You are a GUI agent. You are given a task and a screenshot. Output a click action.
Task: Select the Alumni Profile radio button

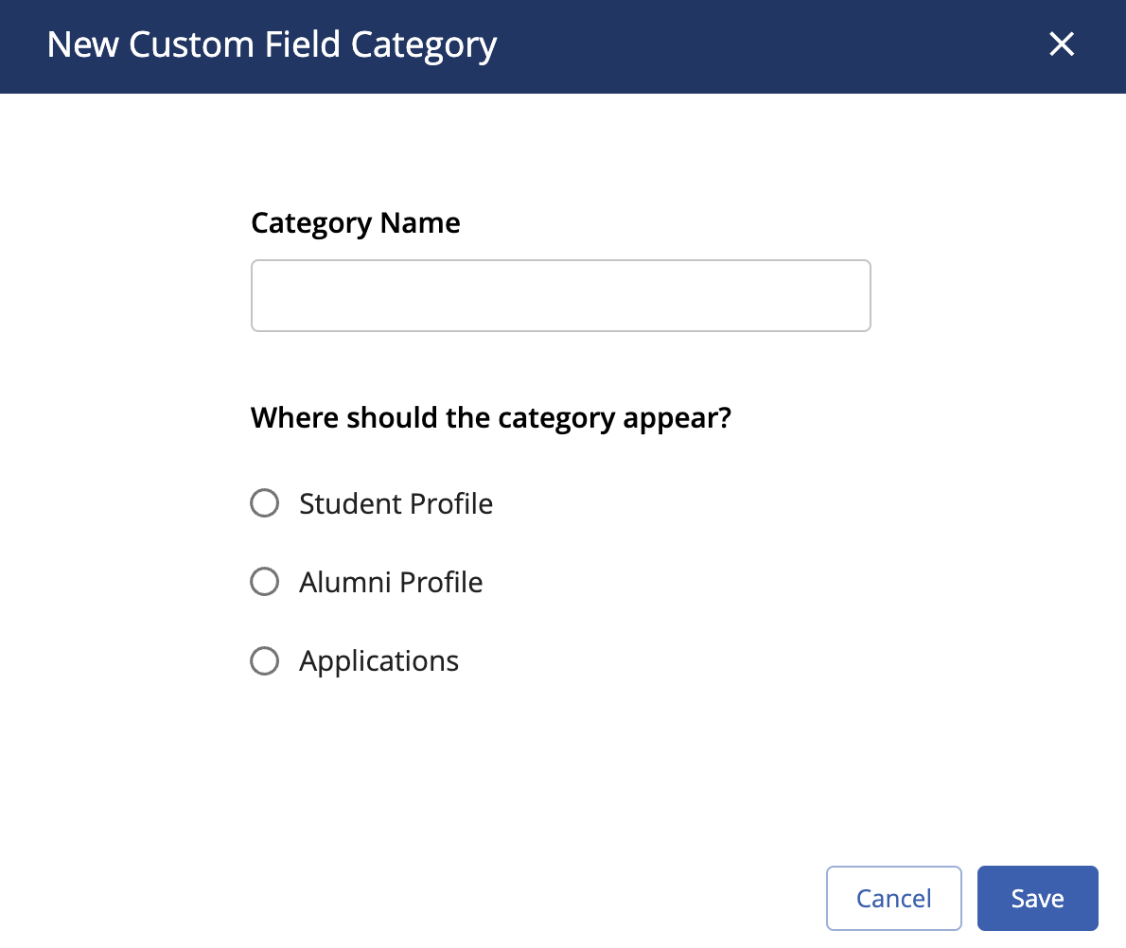264,582
